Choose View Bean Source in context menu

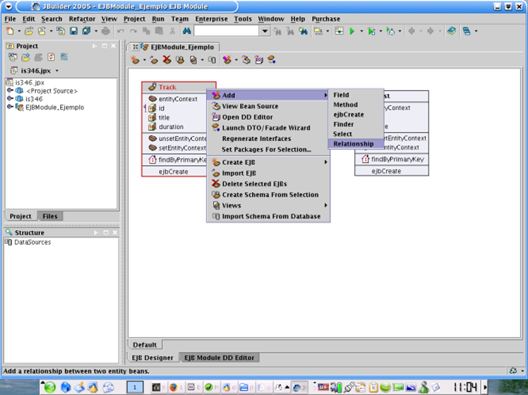tap(249, 106)
